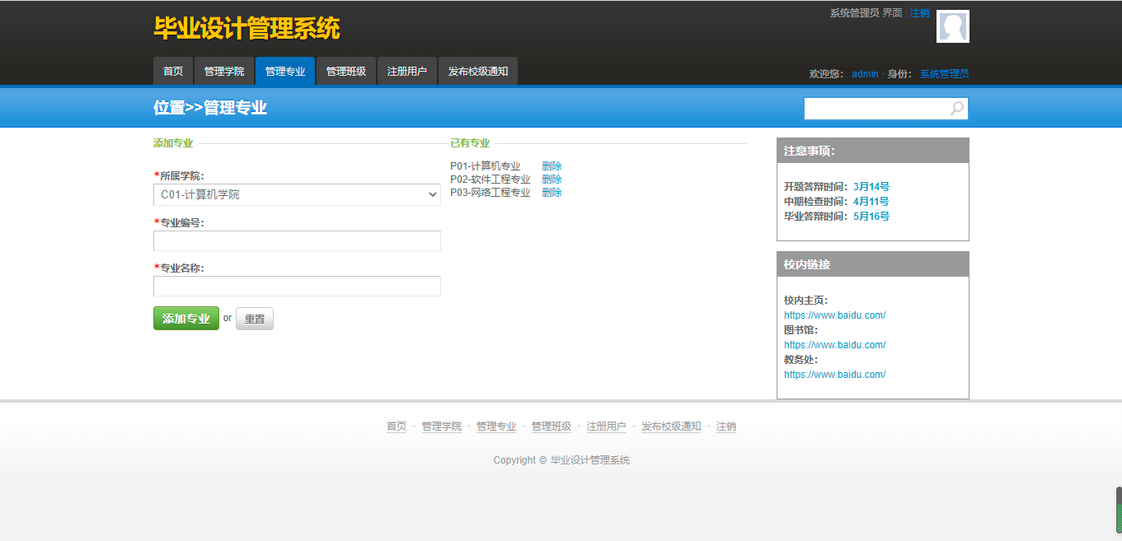Open the 首页 navigation tab
Image resolution: width=1122 pixels, height=541 pixels.
pyautogui.click(x=173, y=72)
